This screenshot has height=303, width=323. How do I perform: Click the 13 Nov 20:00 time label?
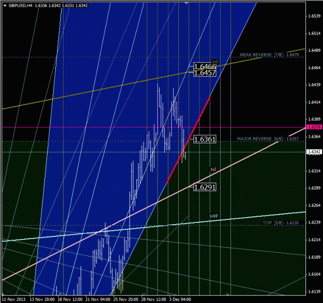click(42, 299)
